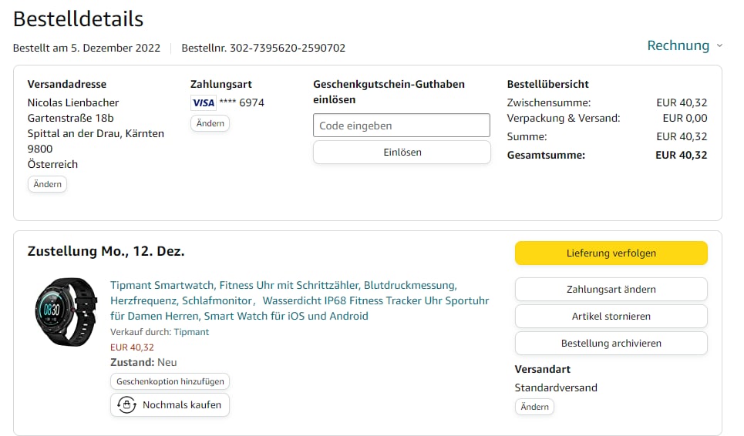Image resolution: width=744 pixels, height=436 pixels.
Task: Focus the Code eingeben gift card field
Action: pyautogui.click(x=401, y=126)
